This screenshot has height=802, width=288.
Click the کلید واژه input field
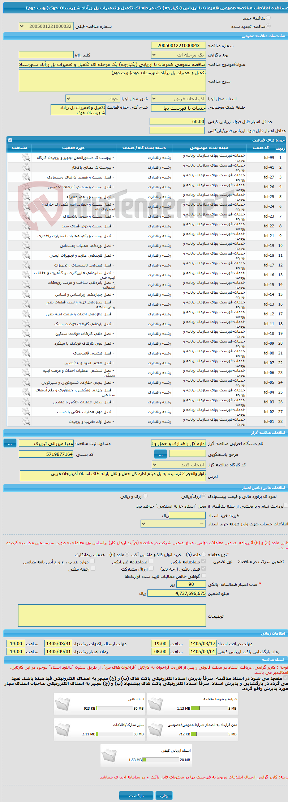click(46, 55)
